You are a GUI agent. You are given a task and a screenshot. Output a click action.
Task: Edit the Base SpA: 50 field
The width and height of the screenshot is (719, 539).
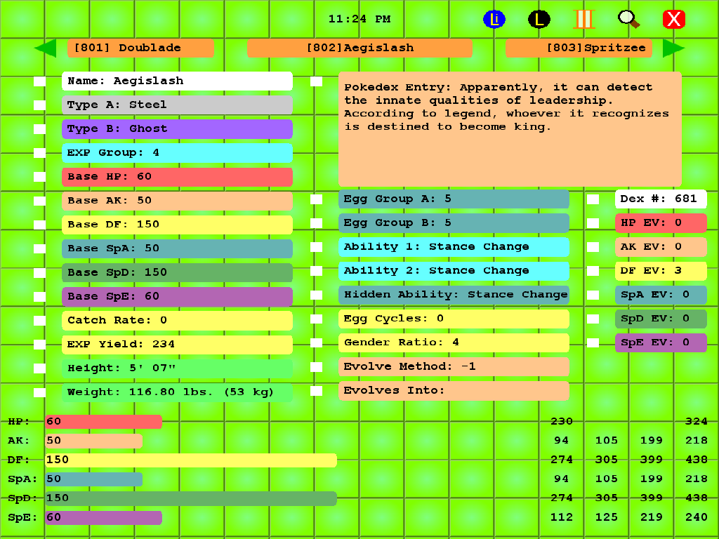177,248
